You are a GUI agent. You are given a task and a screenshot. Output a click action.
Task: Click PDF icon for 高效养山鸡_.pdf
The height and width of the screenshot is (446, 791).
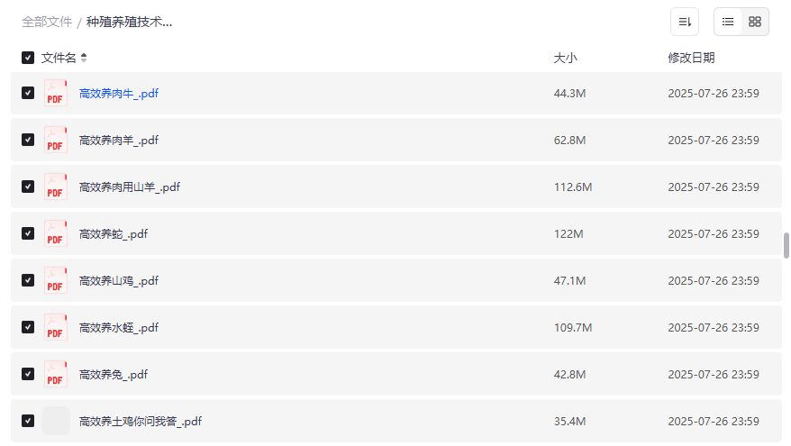56,281
